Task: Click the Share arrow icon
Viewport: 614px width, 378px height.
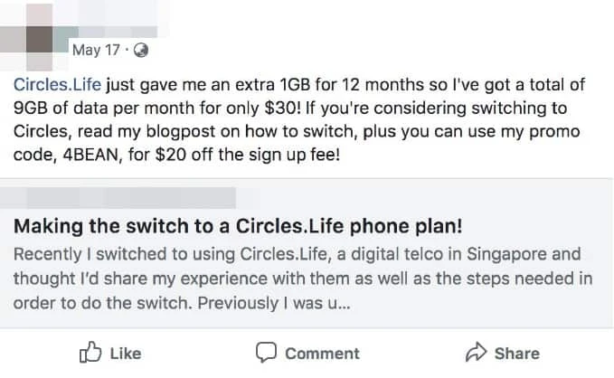Action: coord(476,352)
